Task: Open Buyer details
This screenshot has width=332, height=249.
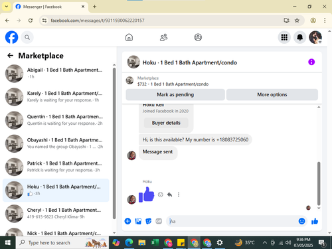Action: click(x=166, y=123)
